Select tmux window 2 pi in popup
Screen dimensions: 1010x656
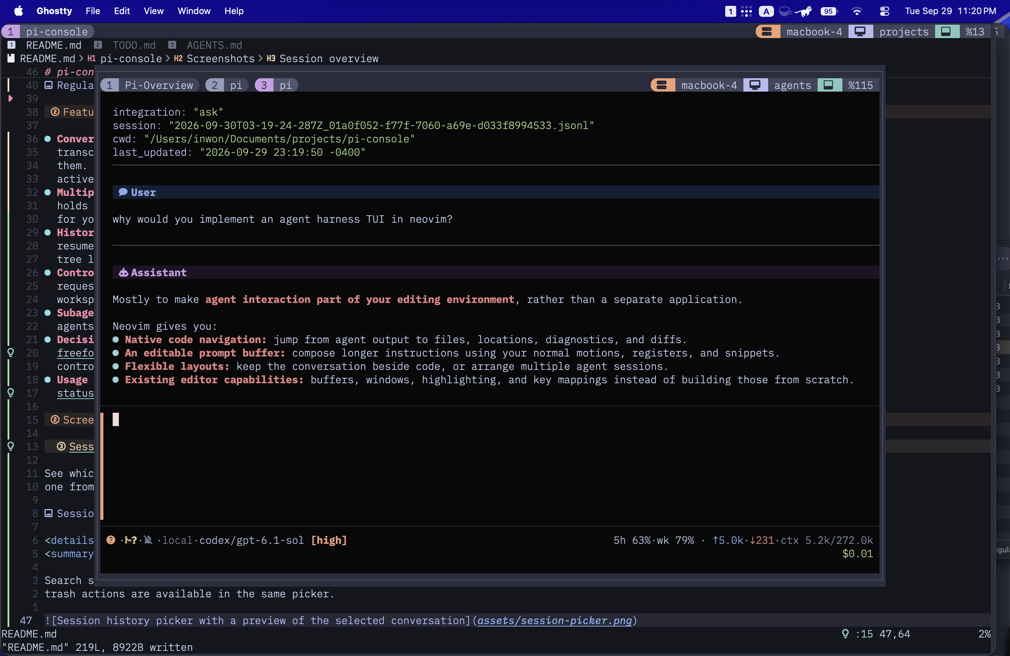[227, 85]
